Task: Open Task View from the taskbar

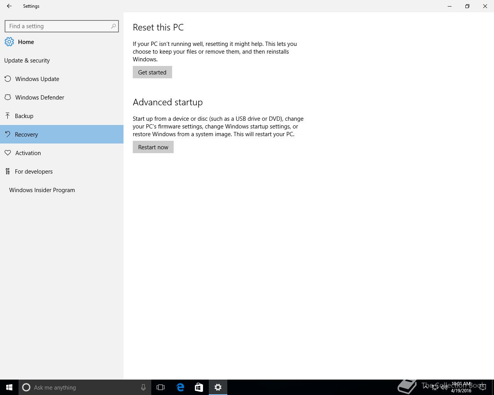Action: [161, 387]
